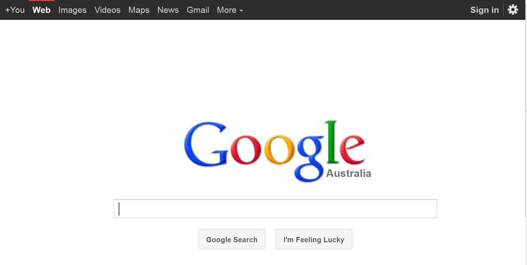This screenshot has width=527, height=265.
Task: Open Maps from the top bar
Action: pyautogui.click(x=139, y=10)
